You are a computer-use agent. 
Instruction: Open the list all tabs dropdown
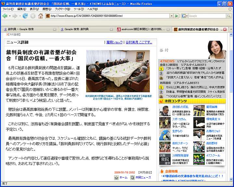click(231, 29)
